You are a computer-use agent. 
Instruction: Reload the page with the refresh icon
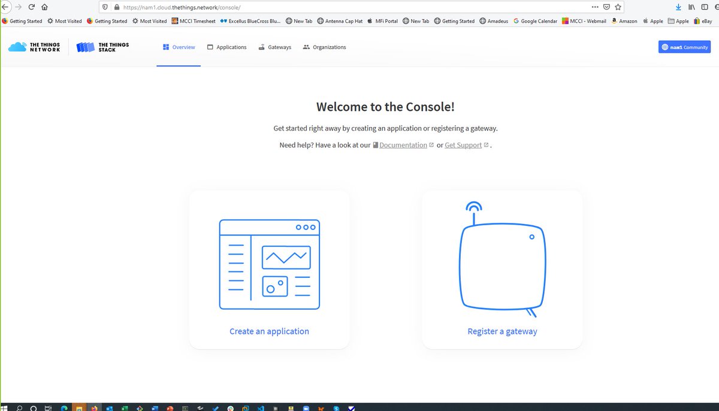point(31,7)
